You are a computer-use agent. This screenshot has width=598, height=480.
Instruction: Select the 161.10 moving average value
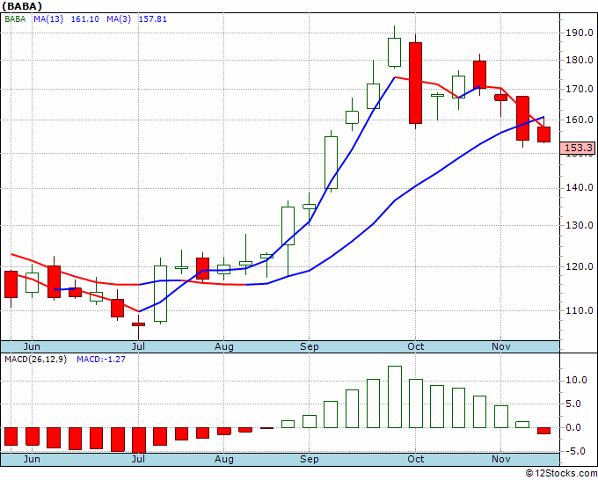tap(85, 19)
